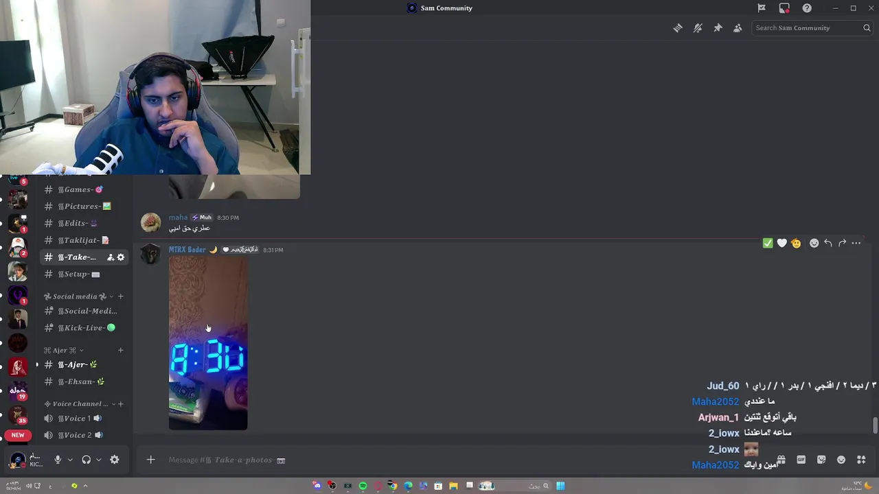Join the Voice 2 voice channel

click(x=85, y=435)
